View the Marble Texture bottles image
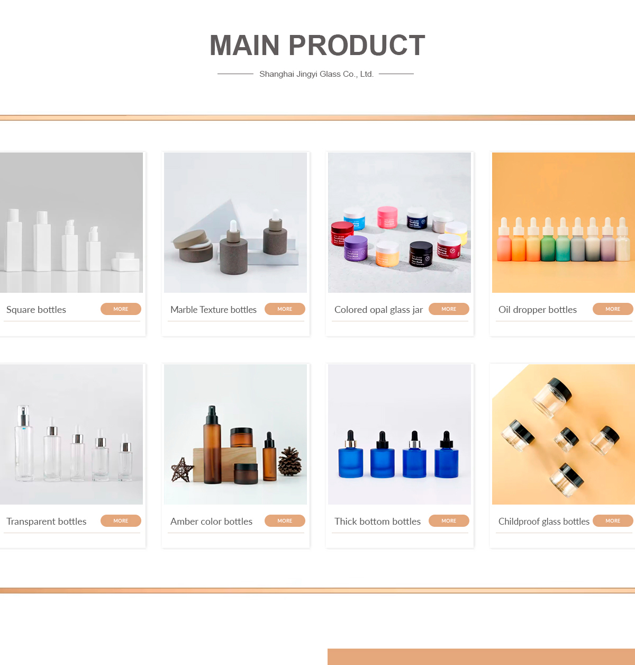The height and width of the screenshot is (665, 635). click(235, 222)
